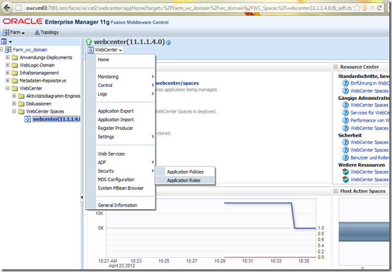Open Benutzer und Rollen help link
Screen dimensions: 392x272
pos(370,157)
